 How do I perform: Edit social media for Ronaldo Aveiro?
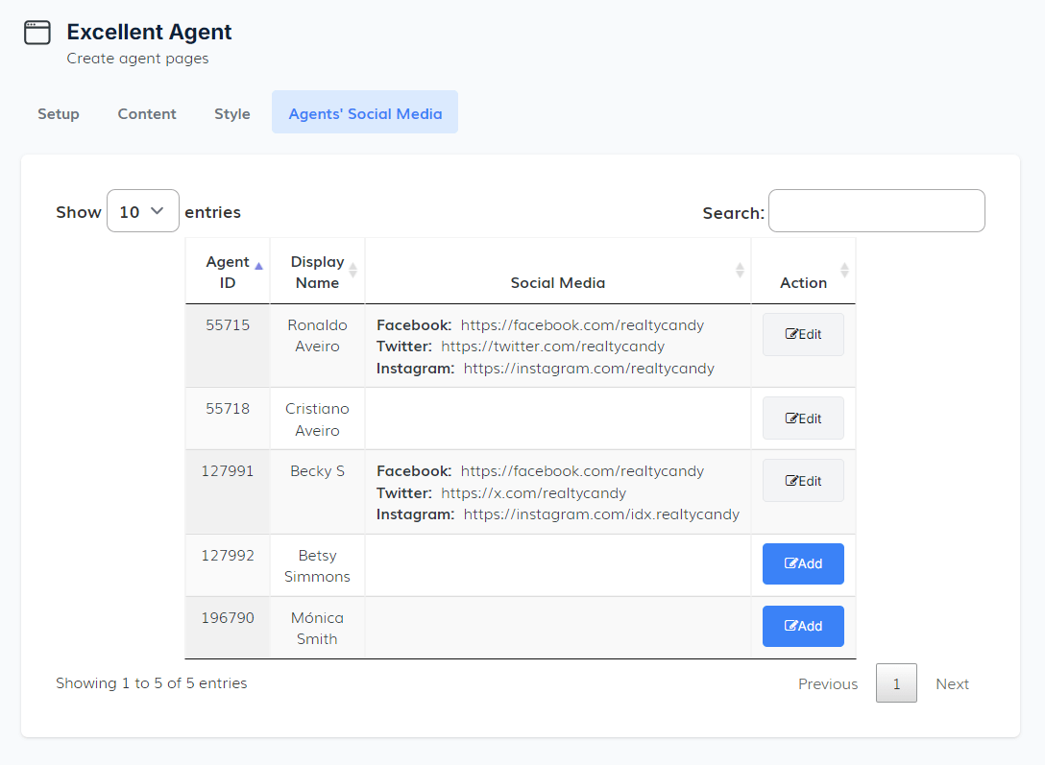pos(803,335)
